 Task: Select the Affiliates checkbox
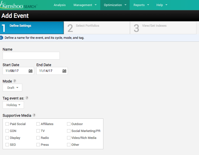point(38,124)
